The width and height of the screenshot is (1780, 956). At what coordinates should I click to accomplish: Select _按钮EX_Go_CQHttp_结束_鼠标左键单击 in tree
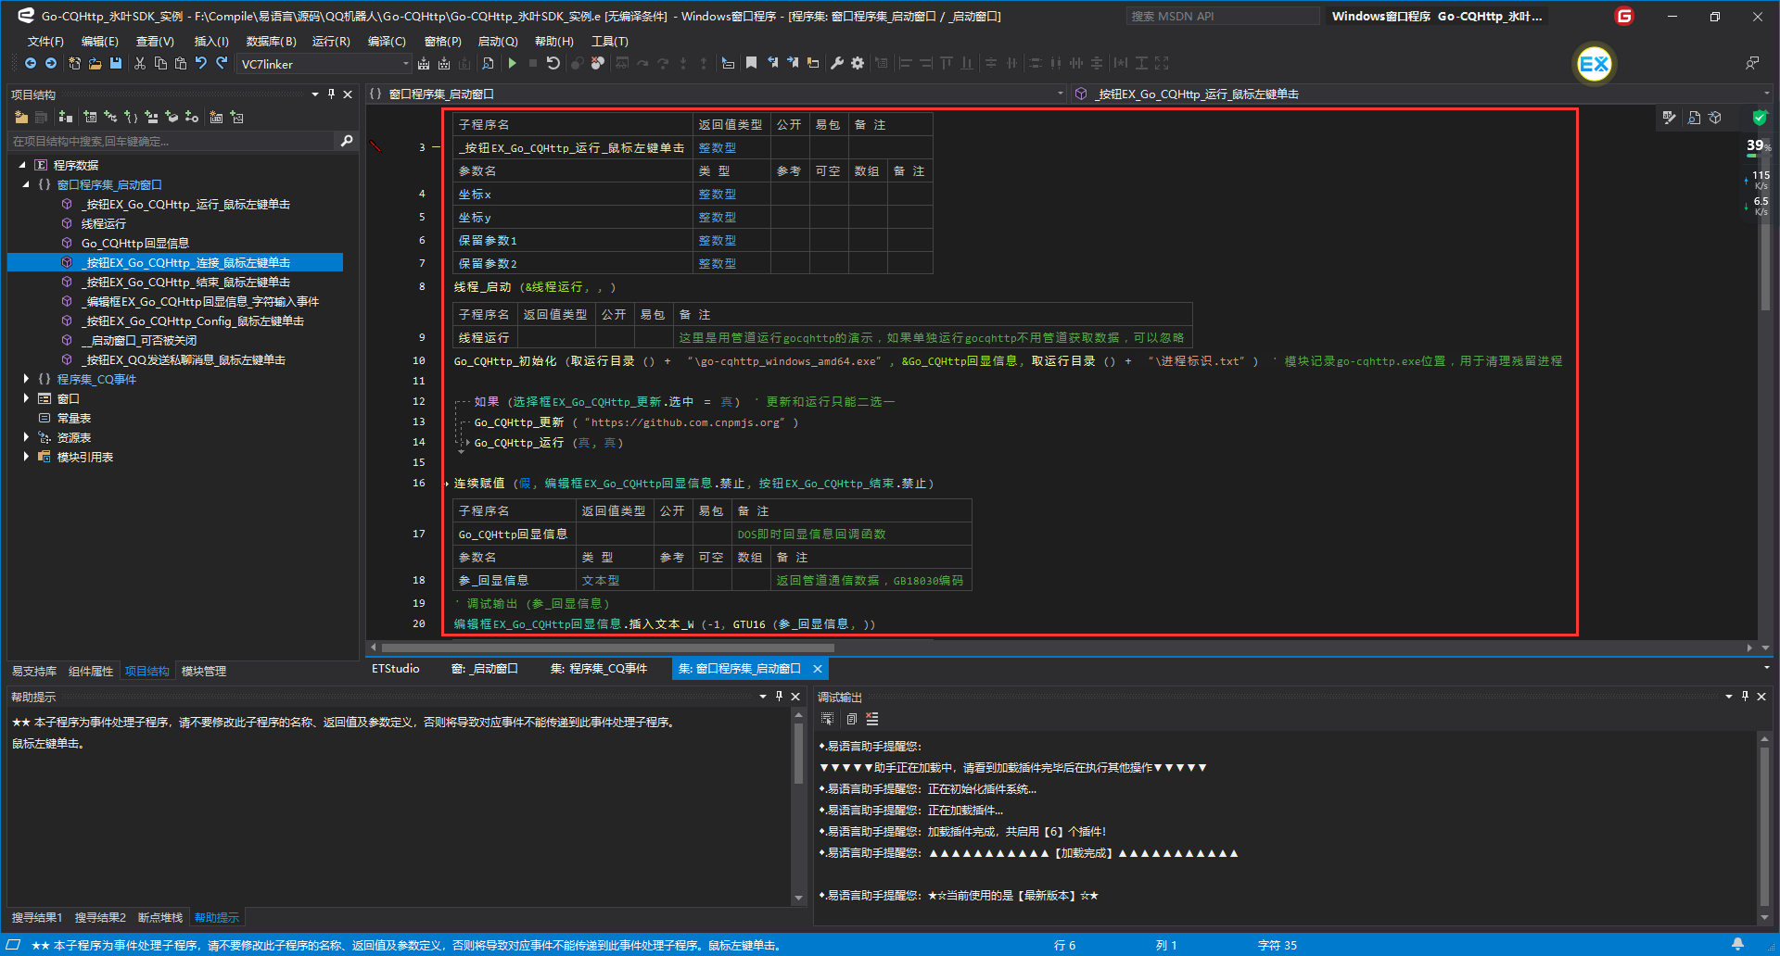click(x=185, y=283)
